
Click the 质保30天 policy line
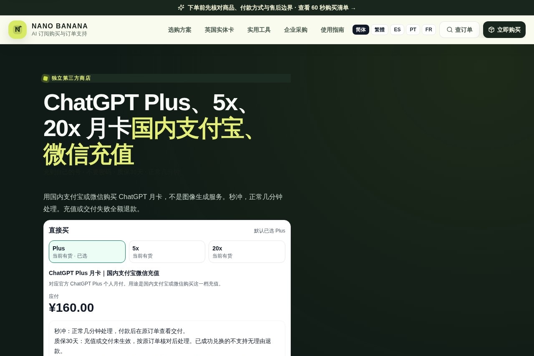tap(163, 346)
